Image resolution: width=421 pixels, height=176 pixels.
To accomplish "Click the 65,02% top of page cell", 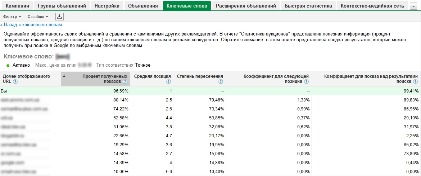I will coord(411,145).
